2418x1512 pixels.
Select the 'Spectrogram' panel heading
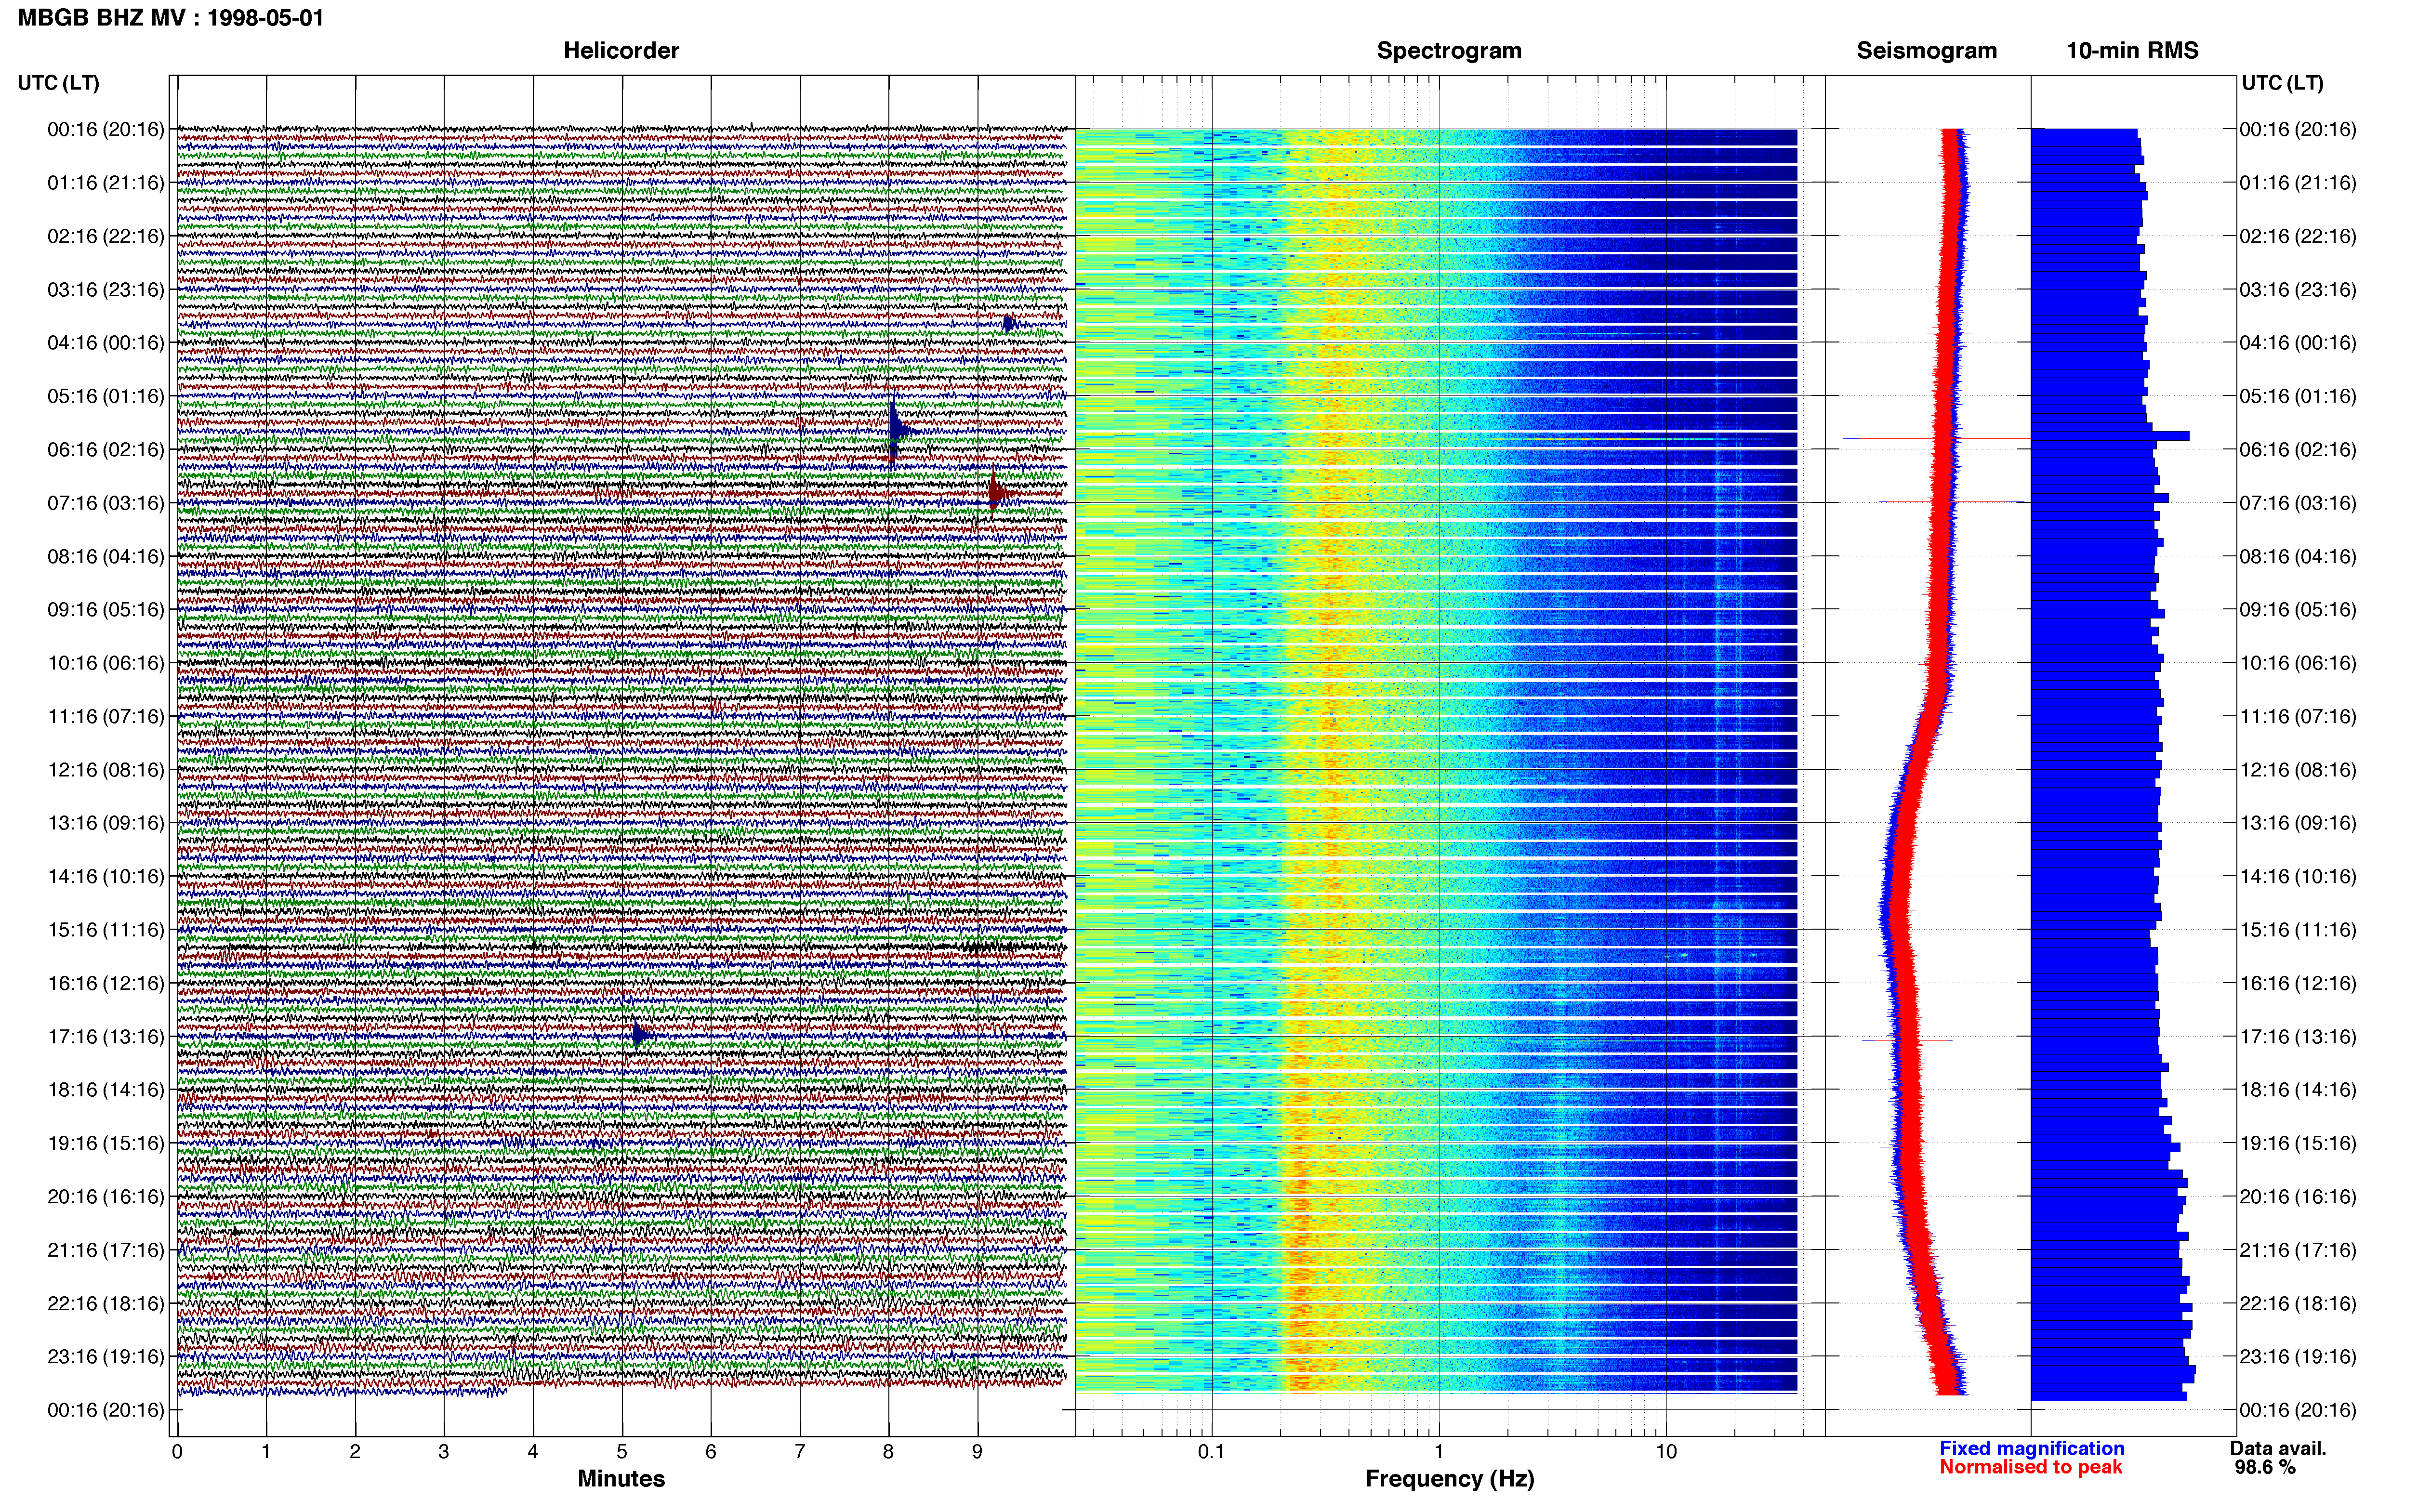coord(1449,50)
